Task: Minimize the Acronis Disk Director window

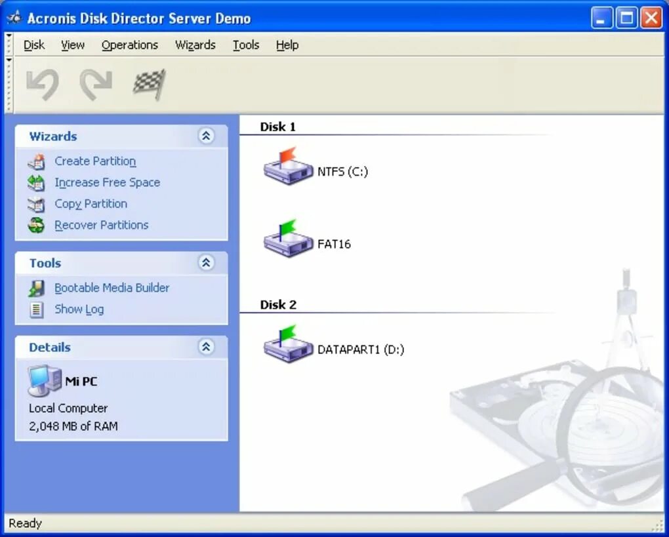Action: pyautogui.click(x=601, y=18)
